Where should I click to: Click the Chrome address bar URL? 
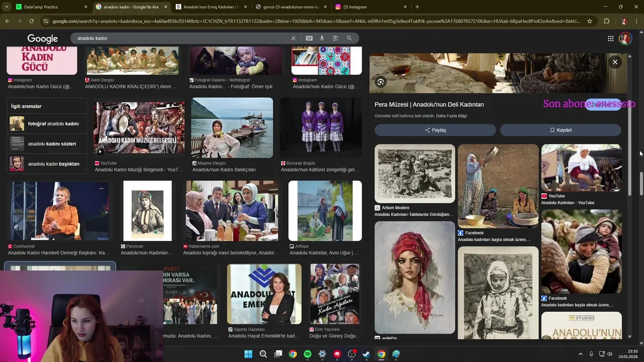pos(316,21)
